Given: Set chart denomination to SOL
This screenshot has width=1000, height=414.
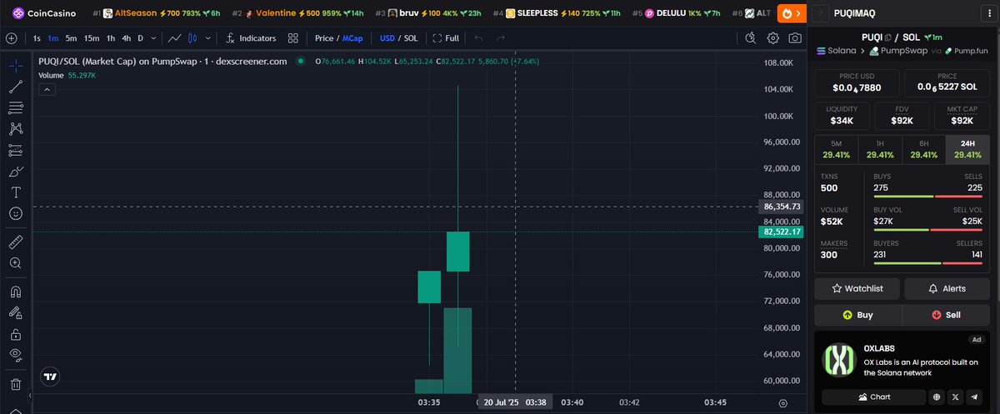Looking at the screenshot, I should tap(411, 38).
